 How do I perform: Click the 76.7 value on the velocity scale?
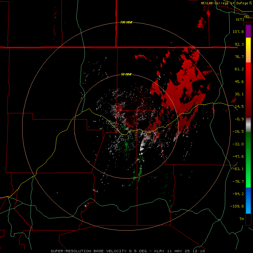point(239,57)
